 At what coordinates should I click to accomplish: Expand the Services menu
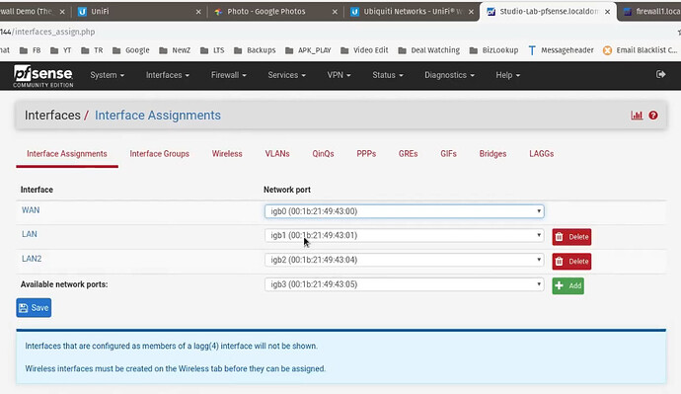click(286, 75)
